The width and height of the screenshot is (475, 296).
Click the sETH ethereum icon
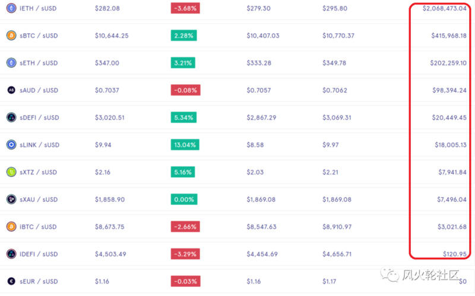(x=11, y=63)
